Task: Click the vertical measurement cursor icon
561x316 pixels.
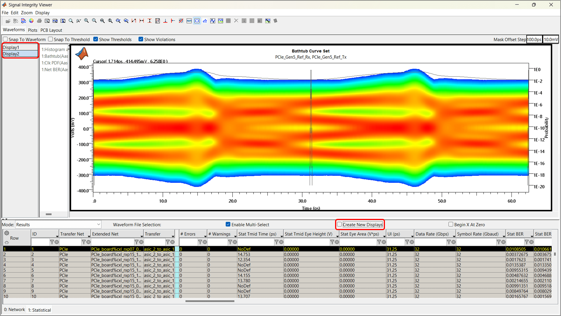Action: coord(149,21)
